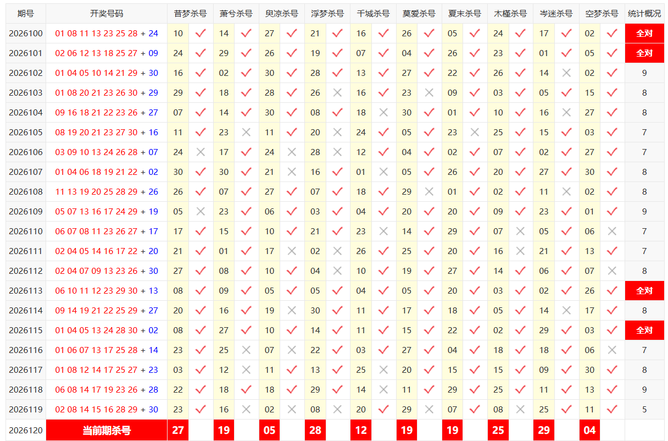Click statistic value 9 in row 2026118

tap(644, 390)
